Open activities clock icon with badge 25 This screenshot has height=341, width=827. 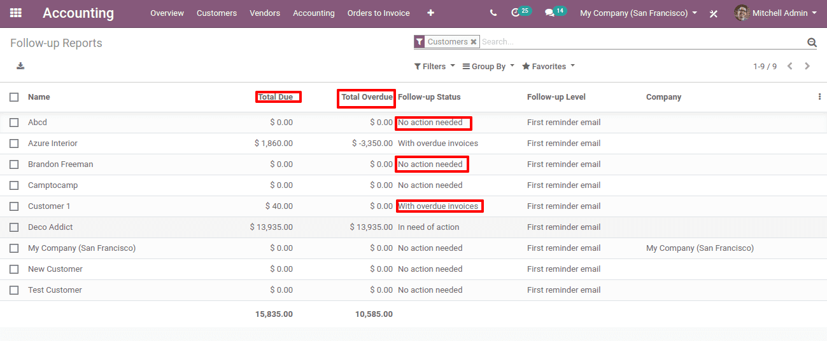pyautogui.click(x=521, y=12)
